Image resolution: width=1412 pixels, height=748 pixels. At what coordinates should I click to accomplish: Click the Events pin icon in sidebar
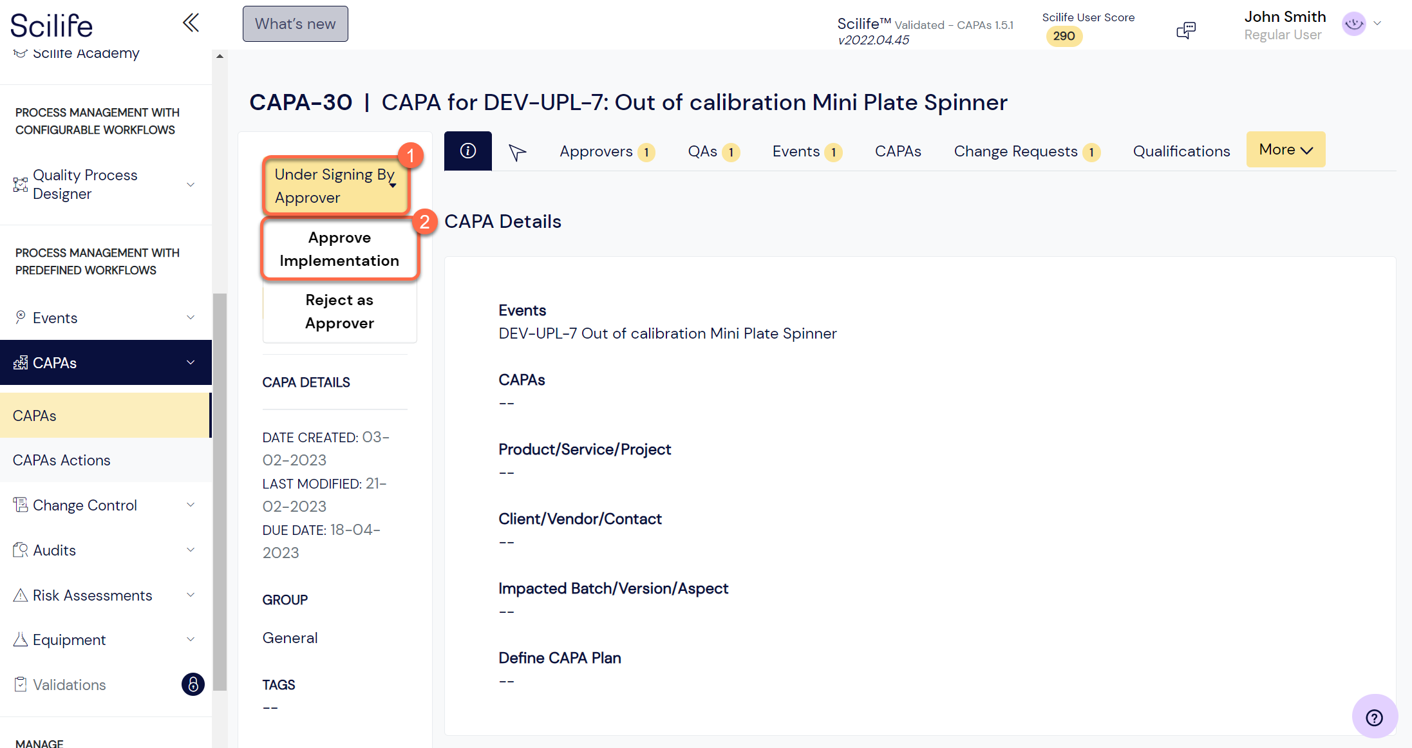[x=21, y=317]
